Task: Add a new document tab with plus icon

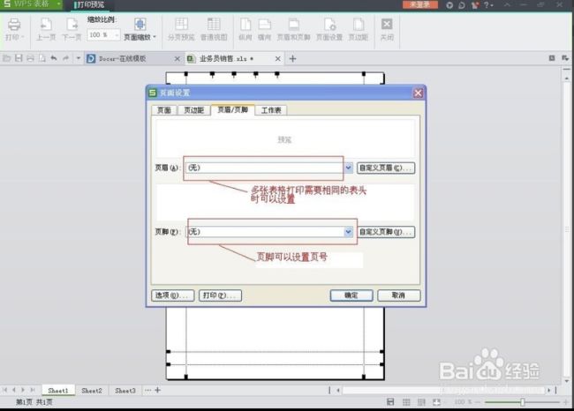Action: 292,58
